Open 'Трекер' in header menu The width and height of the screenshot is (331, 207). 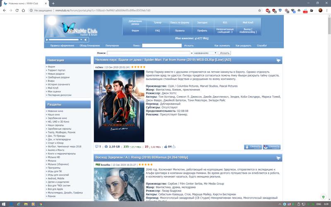pos(158,22)
